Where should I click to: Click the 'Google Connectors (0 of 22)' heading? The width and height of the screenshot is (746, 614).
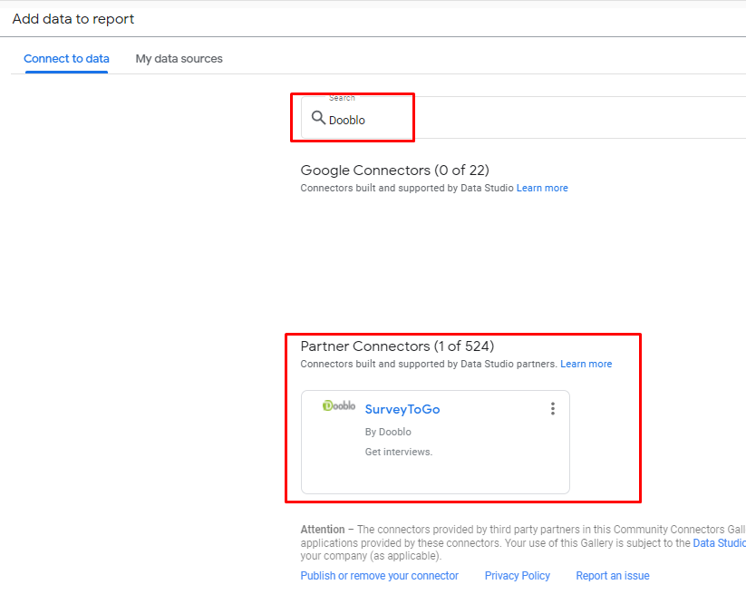(x=395, y=170)
